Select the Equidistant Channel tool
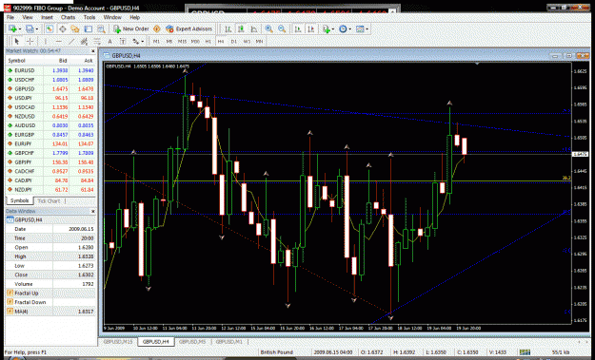The height and width of the screenshot is (360, 595). point(84,41)
